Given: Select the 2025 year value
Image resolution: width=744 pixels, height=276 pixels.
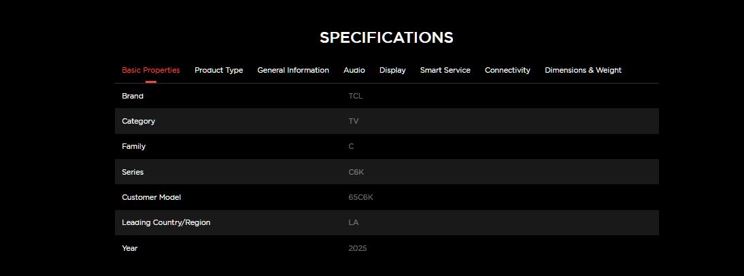Looking at the screenshot, I should pyautogui.click(x=357, y=248).
